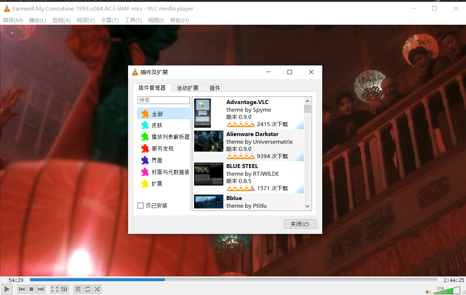Toggle random shuffle playback
Screen dimensions: 466x295
97,289
